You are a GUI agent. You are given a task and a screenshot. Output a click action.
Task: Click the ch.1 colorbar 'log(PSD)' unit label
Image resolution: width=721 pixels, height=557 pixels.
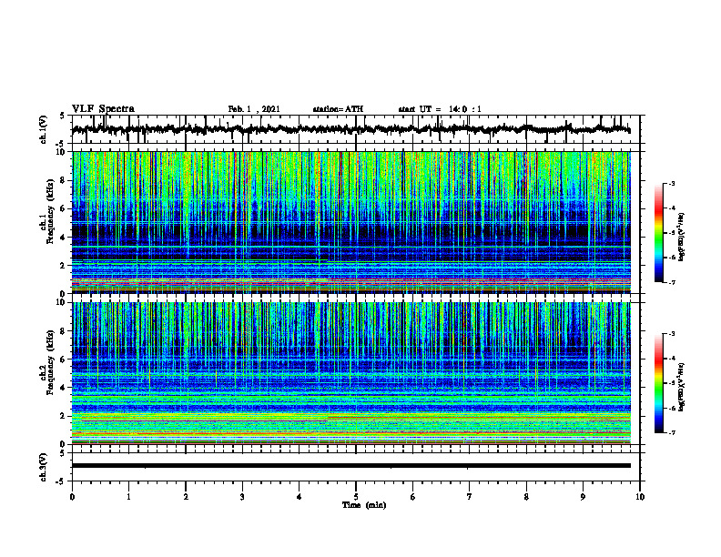(x=682, y=238)
